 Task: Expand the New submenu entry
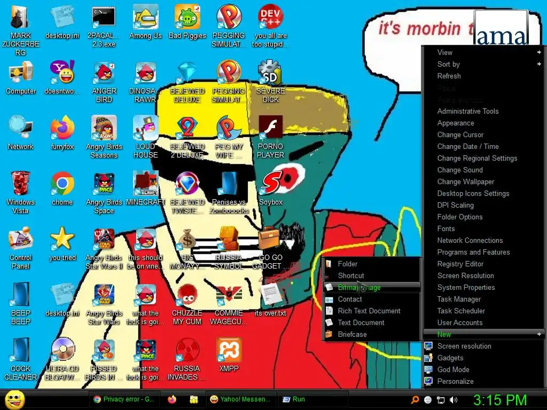click(483, 334)
